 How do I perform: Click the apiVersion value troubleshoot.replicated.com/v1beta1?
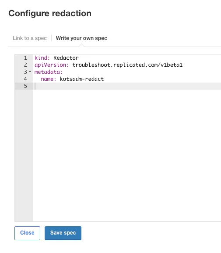[x=127, y=65]
